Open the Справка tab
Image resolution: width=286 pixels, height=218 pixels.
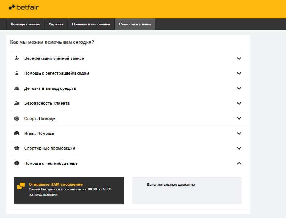(56, 24)
